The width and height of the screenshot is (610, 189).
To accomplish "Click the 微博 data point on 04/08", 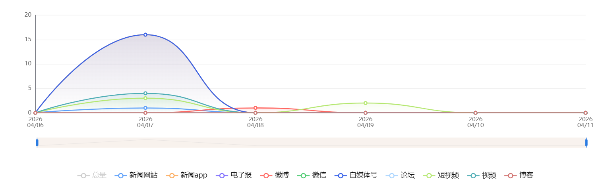I will coord(256,108).
